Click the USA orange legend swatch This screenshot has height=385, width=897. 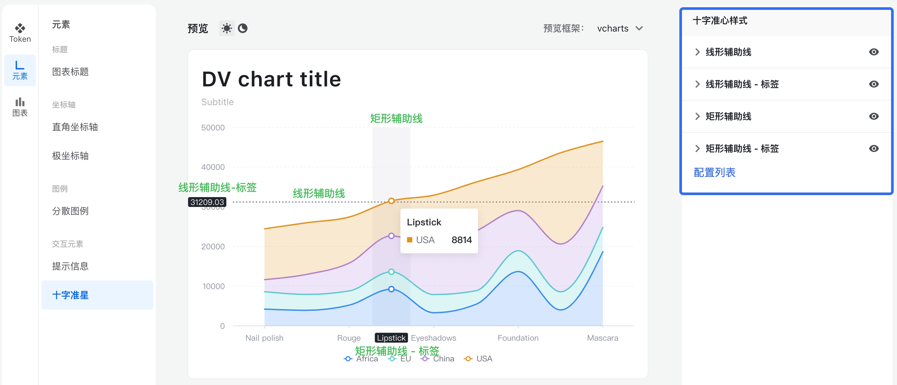pos(468,359)
